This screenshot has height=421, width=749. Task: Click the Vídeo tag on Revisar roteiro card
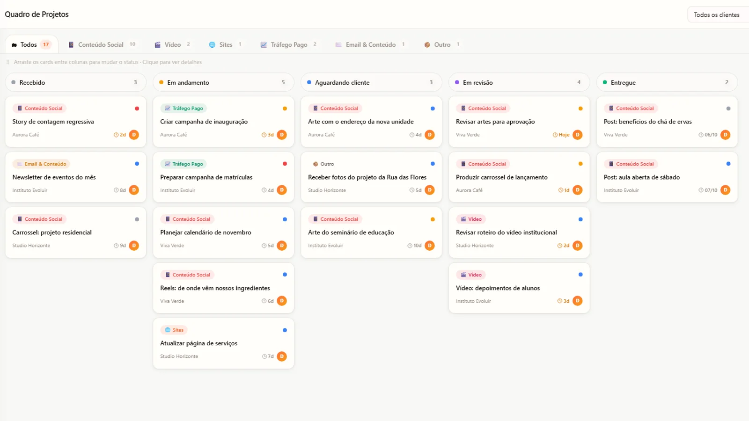point(471,219)
